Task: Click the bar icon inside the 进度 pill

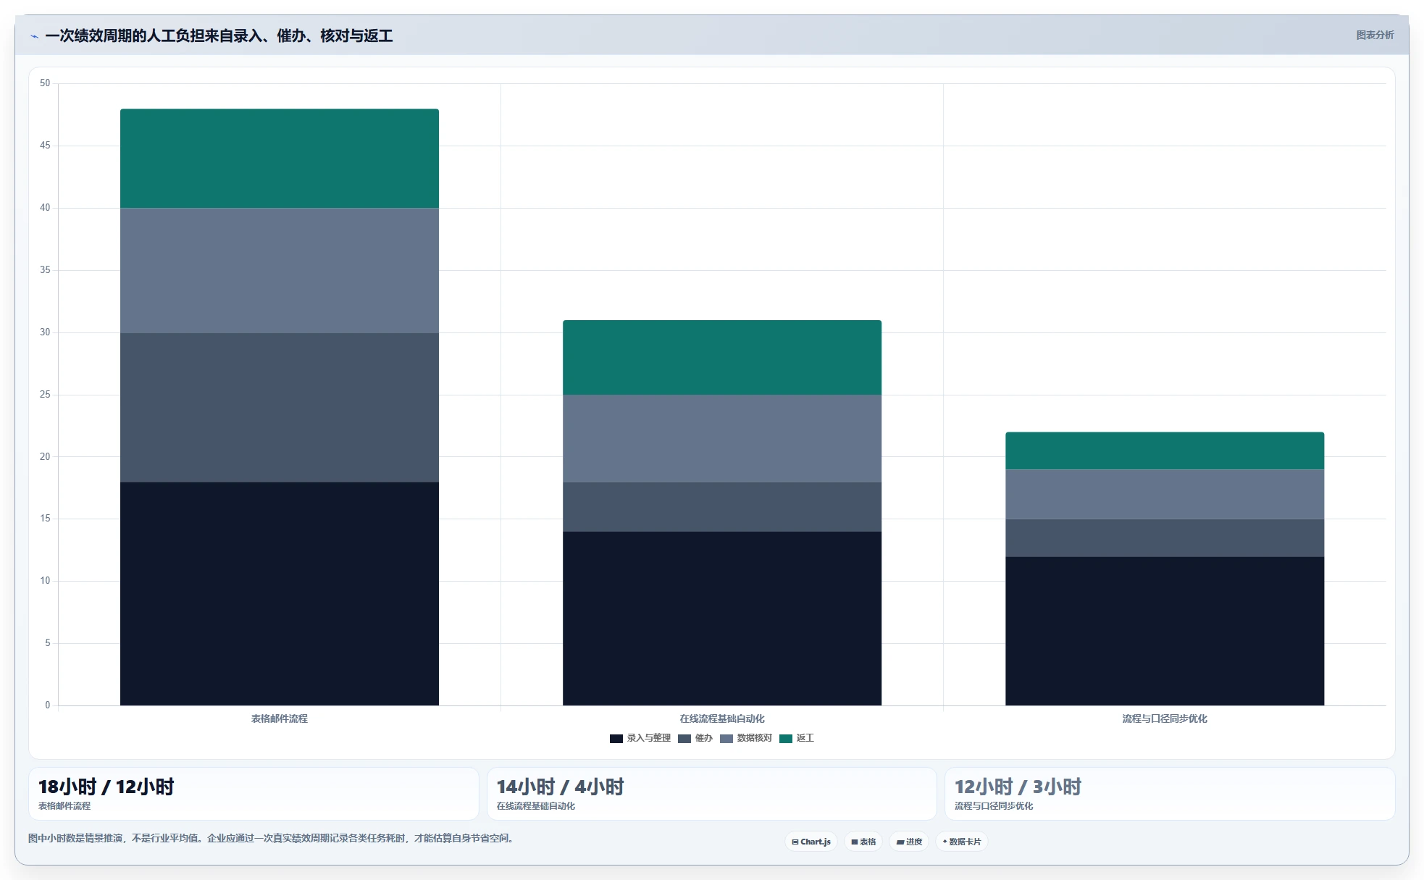Action: pyautogui.click(x=900, y=842)
